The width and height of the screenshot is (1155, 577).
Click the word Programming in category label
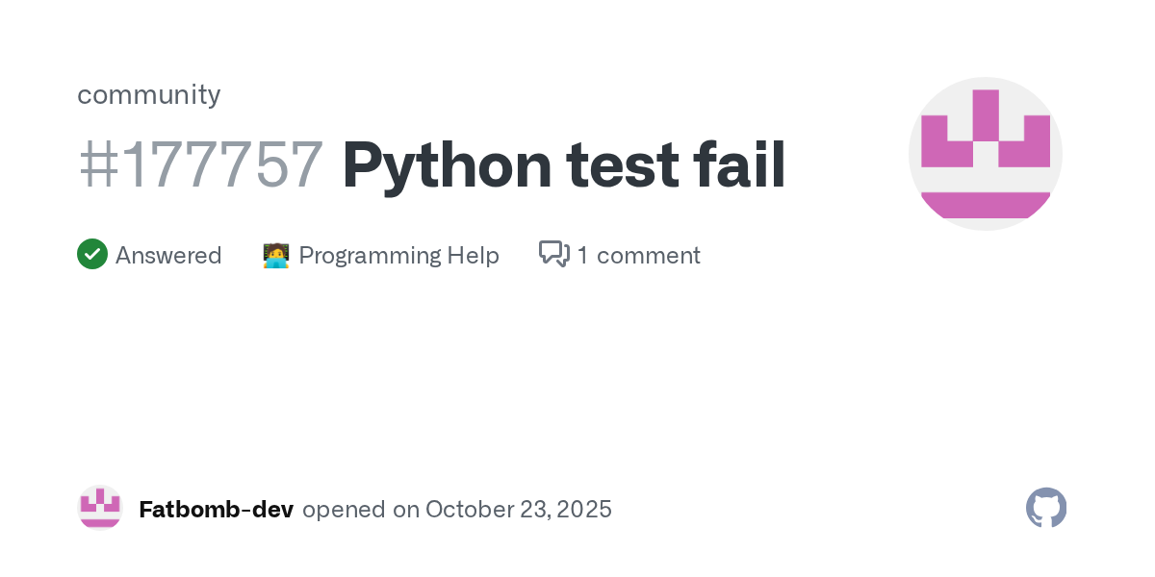coord(369,255)
